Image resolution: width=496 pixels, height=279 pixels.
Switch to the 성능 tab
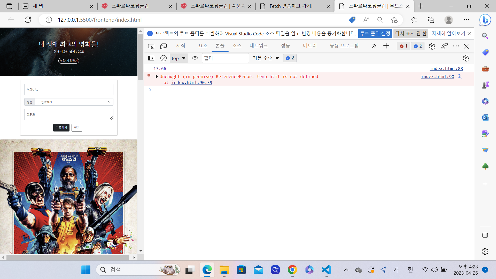[x=285, y=46]
